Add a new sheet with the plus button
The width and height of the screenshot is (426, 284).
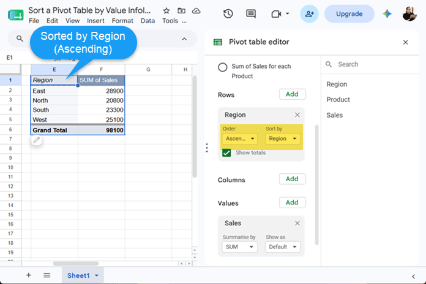pyautogui.click(x=29, y=275)
